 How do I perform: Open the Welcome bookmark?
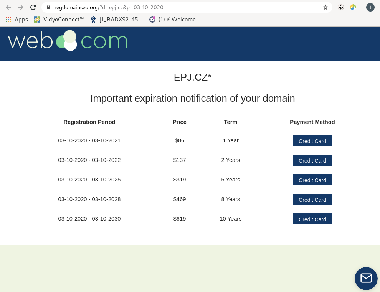tap(172, 20)
